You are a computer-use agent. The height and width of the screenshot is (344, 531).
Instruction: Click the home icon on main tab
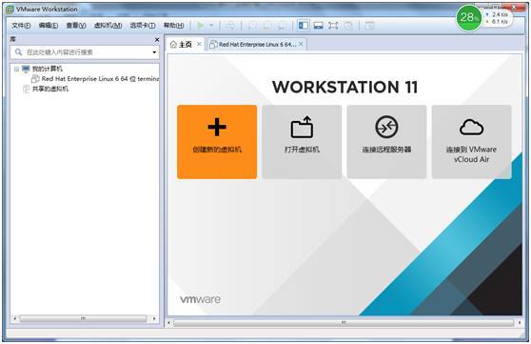173,45
